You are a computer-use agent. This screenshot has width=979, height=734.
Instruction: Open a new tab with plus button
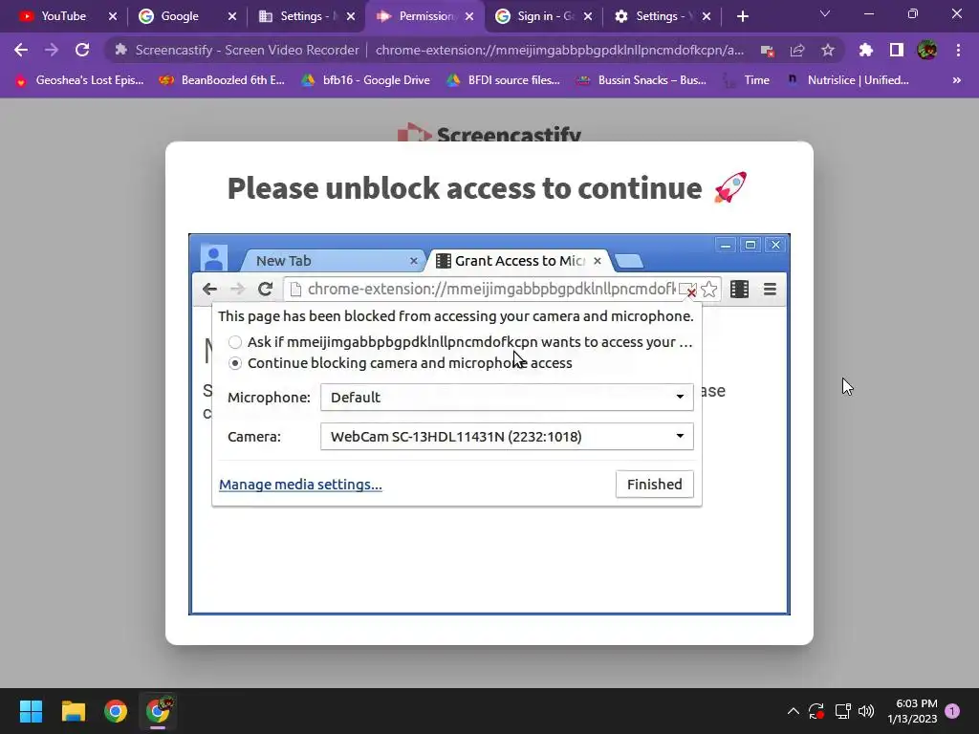click(742, 16)
